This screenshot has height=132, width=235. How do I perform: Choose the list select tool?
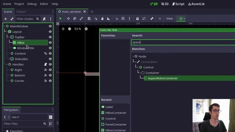click(x=89, y=19)
